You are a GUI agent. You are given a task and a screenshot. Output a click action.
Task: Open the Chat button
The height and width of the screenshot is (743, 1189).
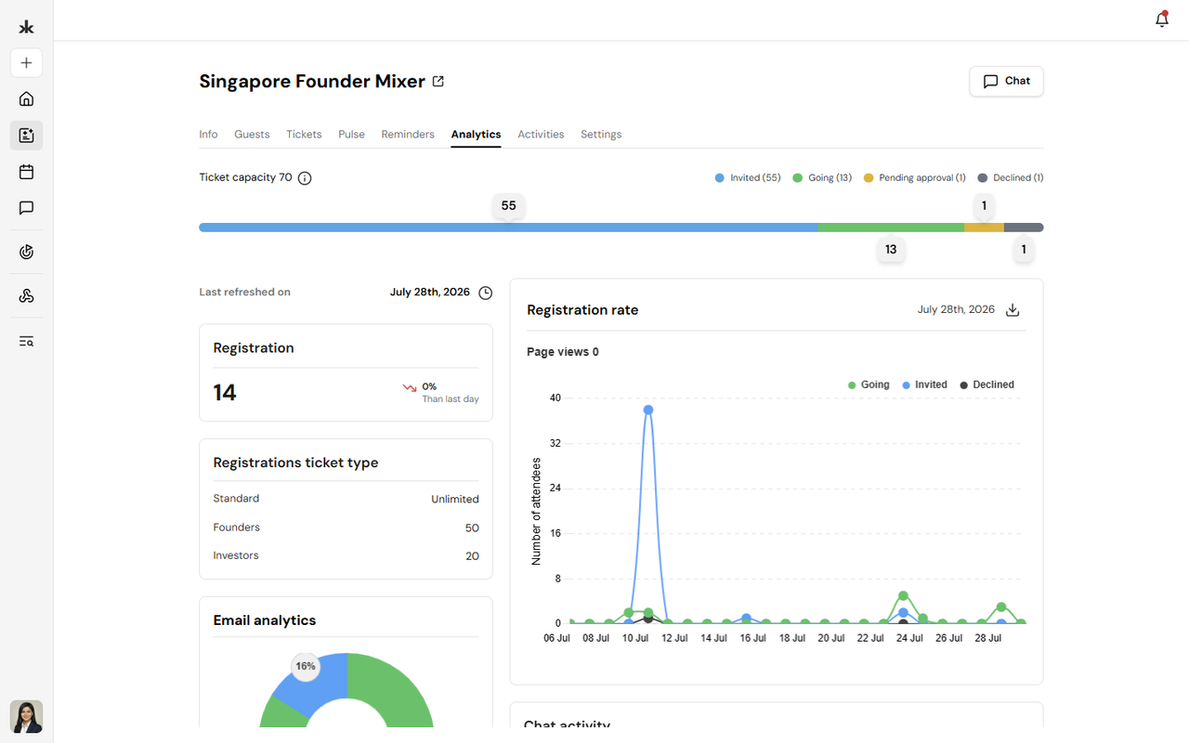1006,81
